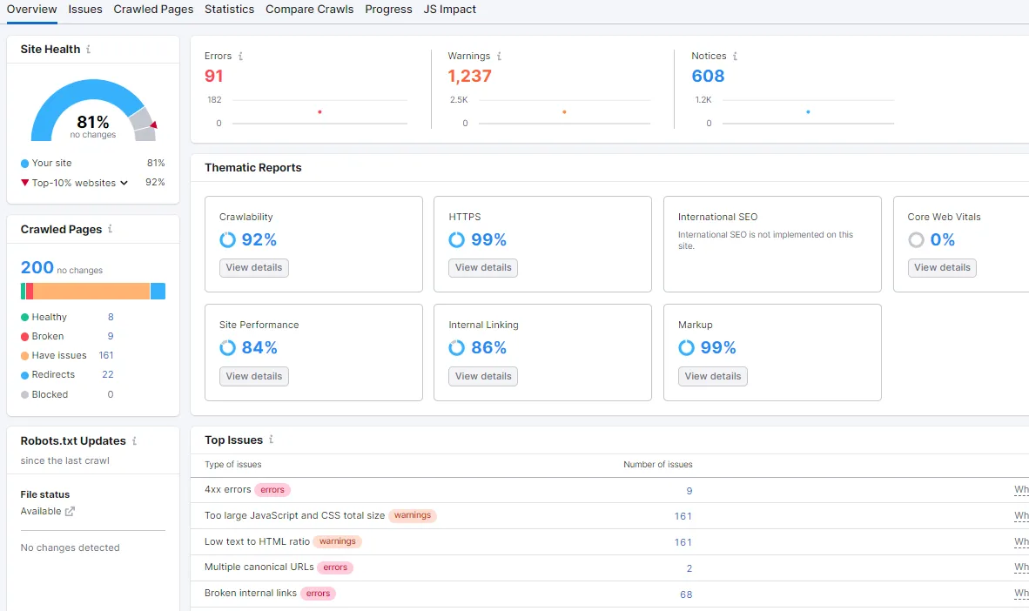Go to the JS Impact tab
1029x611 pixels.
click(x=449, y=10)
